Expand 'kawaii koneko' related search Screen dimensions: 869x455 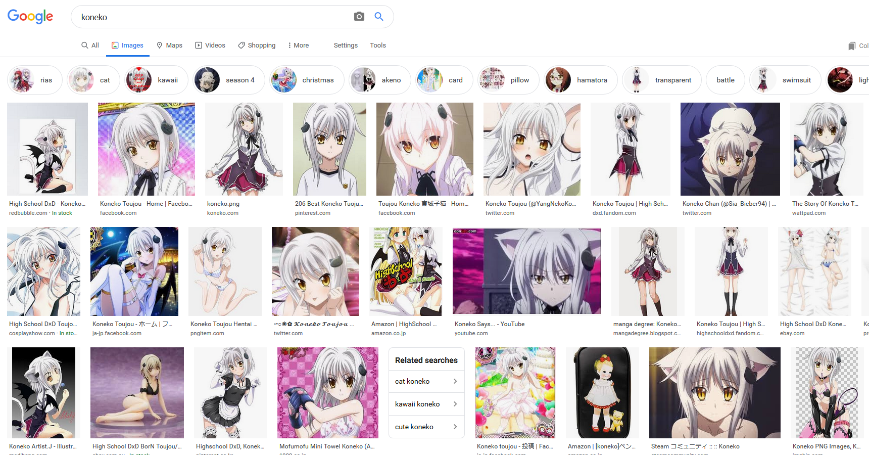426,404
